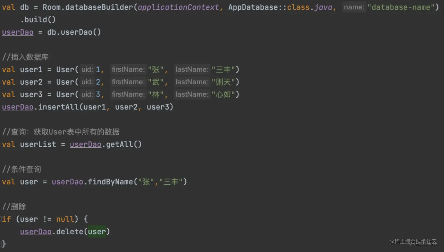Screen dimensions: 444x252
Task: Click the "武" firstName string
Action: click(156, 82)
